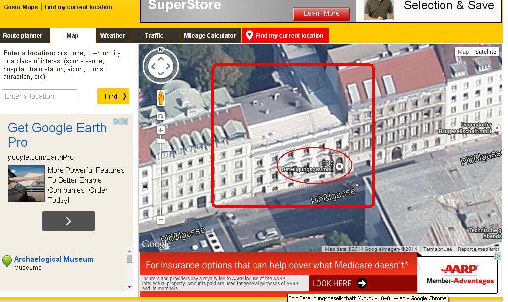Screen dimensions: 508x302
Task: Pick up the Street View pegman
Action: [x=160, y=98]
